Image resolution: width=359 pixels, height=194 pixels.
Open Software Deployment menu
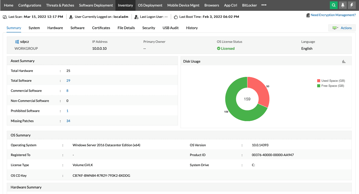(x=96, y=5)
